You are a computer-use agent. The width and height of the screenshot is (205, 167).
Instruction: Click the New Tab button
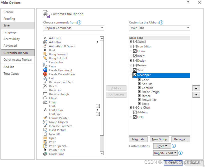click(138, 139)
